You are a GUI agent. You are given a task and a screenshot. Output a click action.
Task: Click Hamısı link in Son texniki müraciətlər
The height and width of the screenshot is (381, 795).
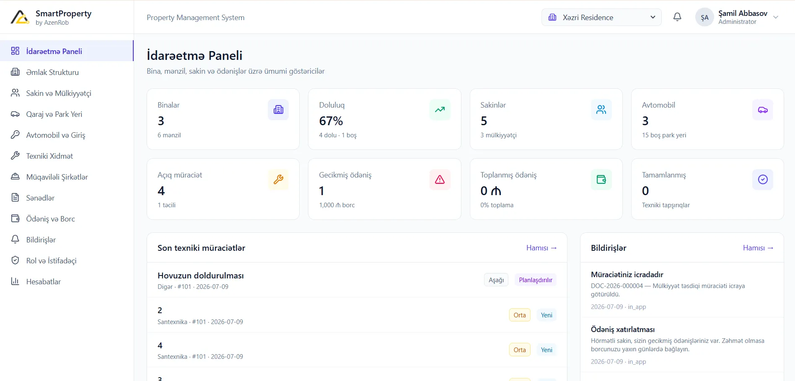point(541,248)
